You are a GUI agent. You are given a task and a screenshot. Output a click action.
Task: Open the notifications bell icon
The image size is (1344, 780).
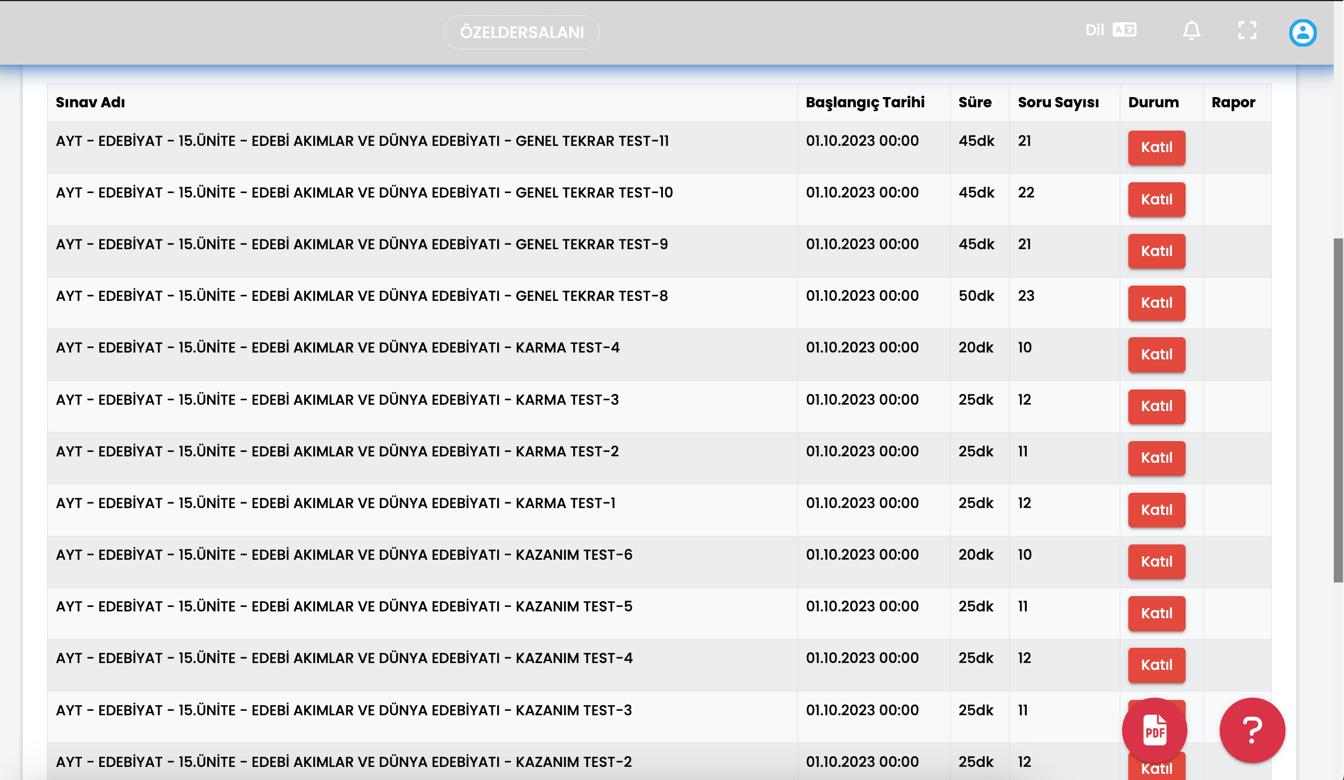pos(1191,31)
